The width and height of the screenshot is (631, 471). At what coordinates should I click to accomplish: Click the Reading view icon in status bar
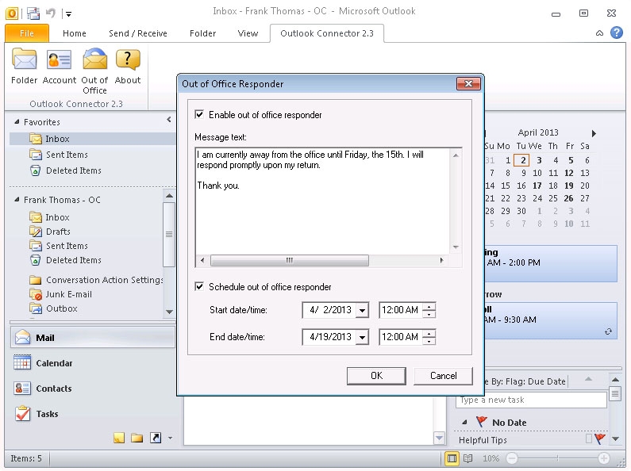[467, 458]
